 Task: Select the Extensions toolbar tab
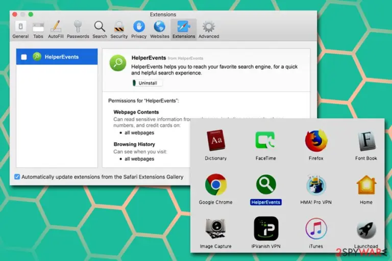(x=184, y=30)
